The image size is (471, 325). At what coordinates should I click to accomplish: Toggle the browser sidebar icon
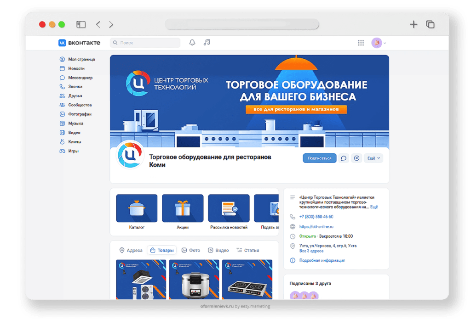(81, 24)
